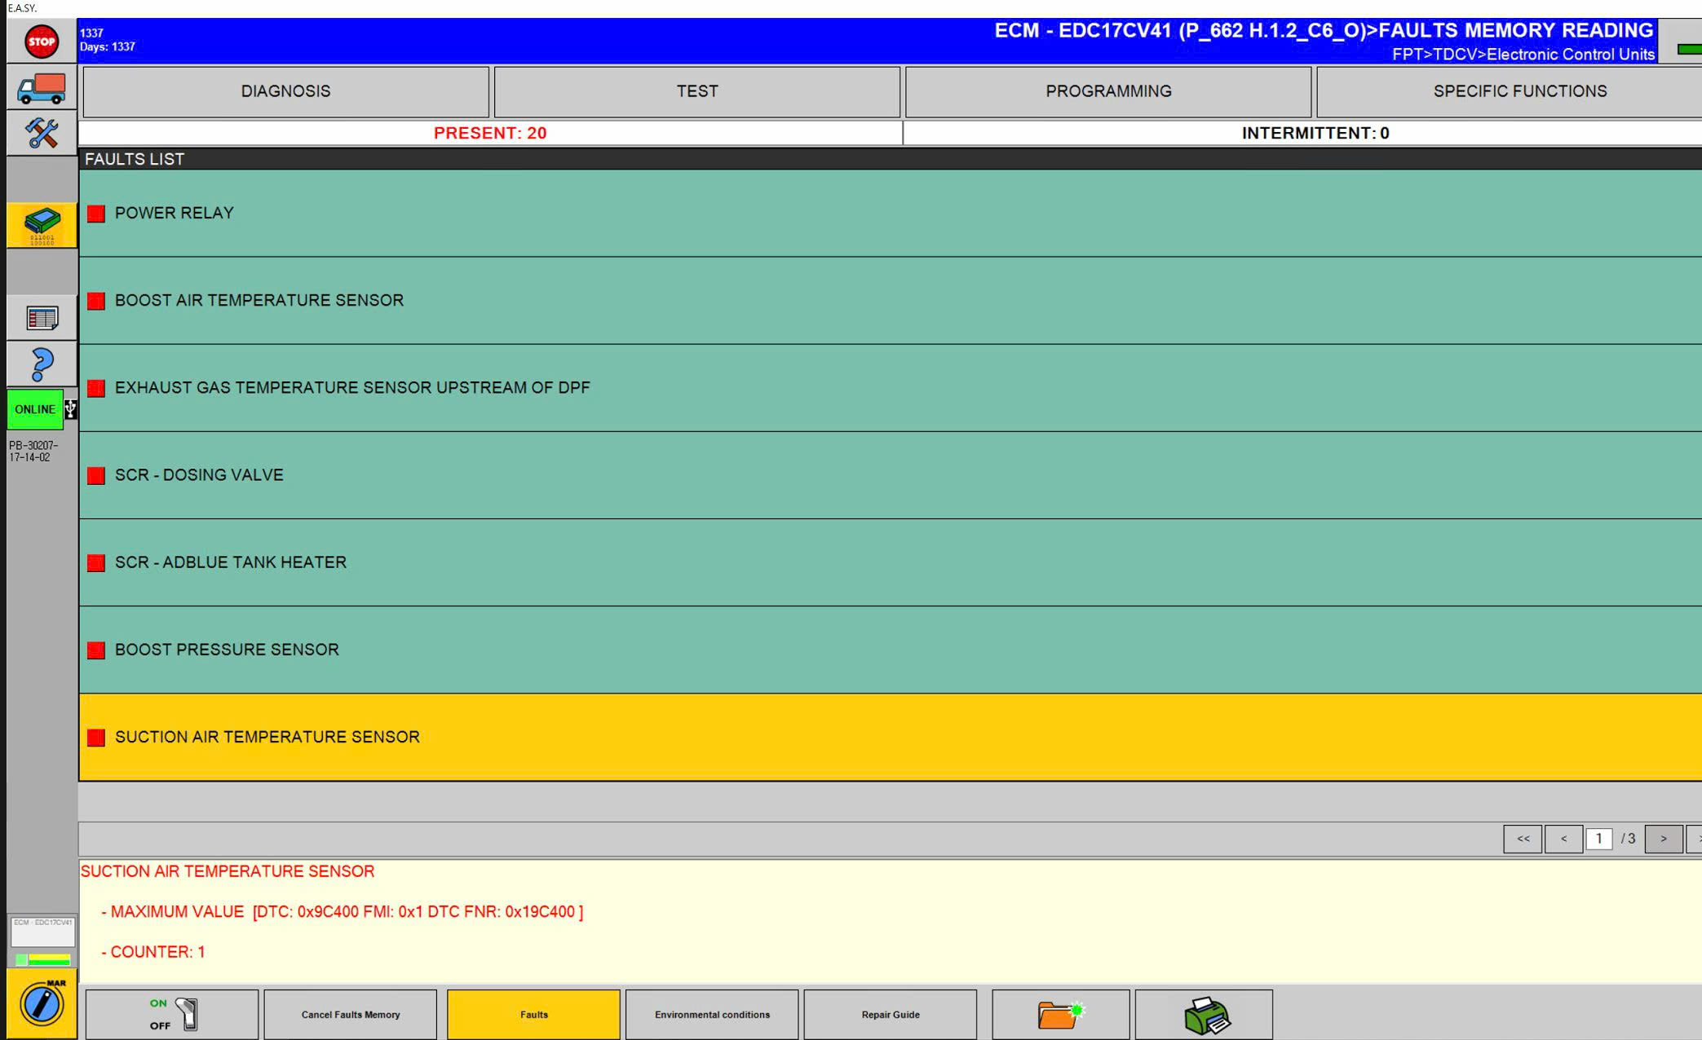This screenshot has width=1702, height=1040.
Task: Open the Repair Guide
Action: tap(890, 1013)
